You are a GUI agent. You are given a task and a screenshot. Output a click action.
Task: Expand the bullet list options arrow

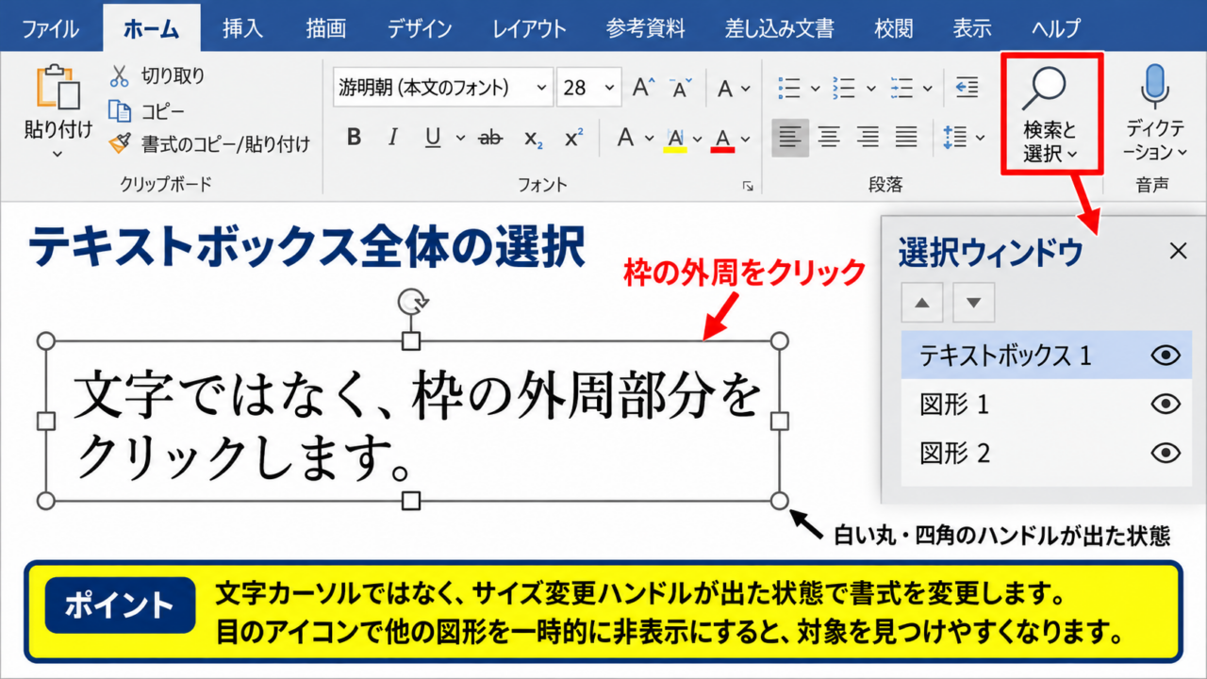click(x=814, y=89)
